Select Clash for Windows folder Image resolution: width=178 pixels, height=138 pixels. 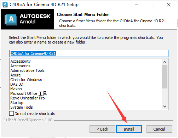pyautogui.click(x=26, y=80)
